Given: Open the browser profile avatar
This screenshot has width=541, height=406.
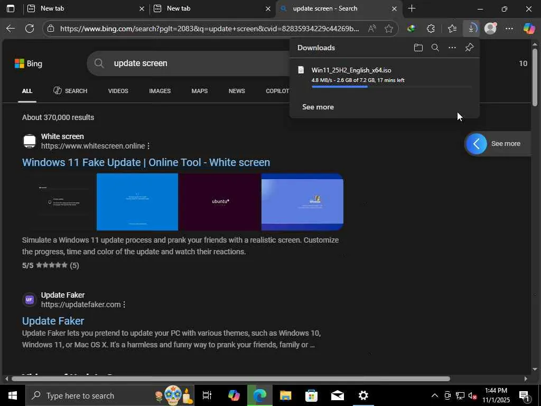Looking at the screenshot, I should tap(490, 29).
